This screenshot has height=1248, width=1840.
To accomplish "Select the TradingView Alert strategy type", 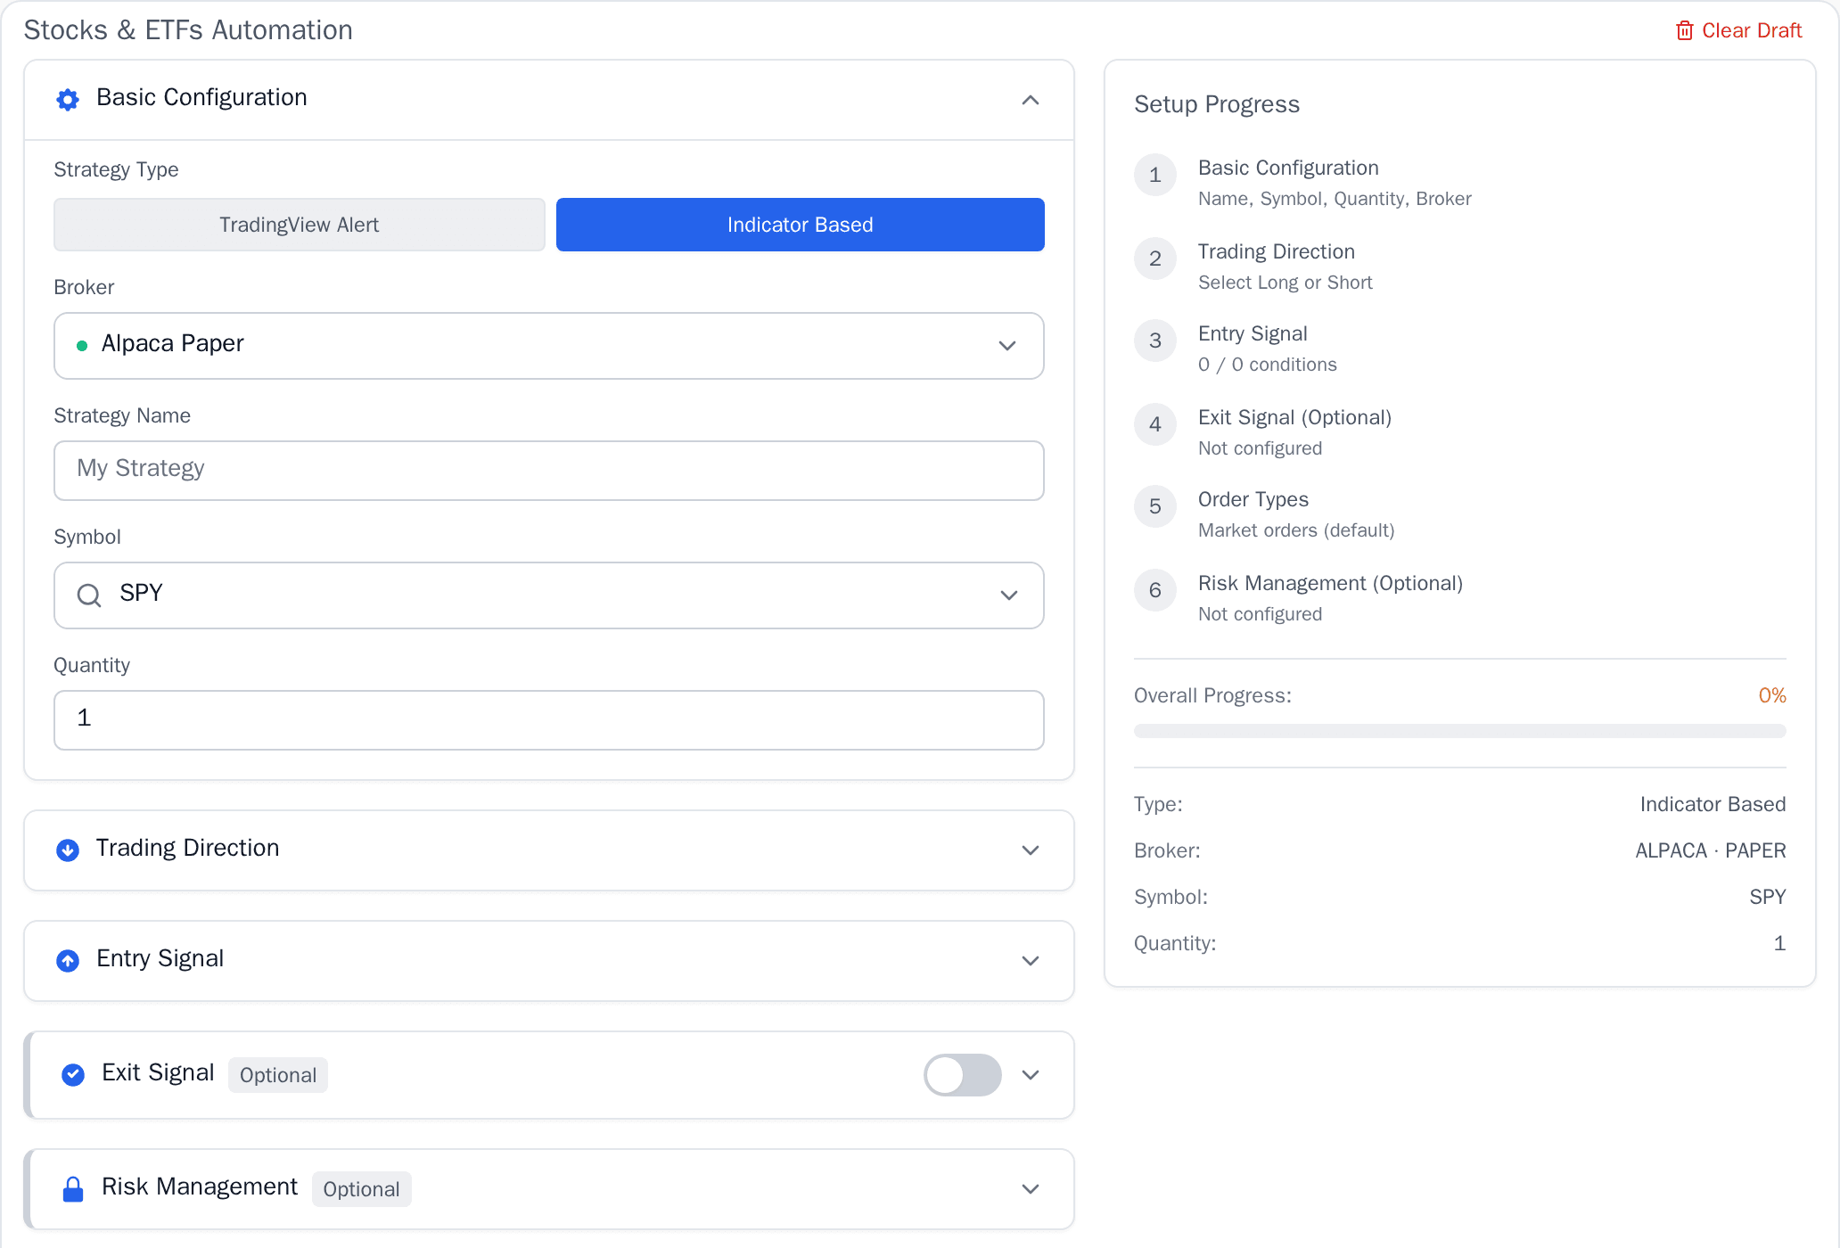I will tap(300, 225).
